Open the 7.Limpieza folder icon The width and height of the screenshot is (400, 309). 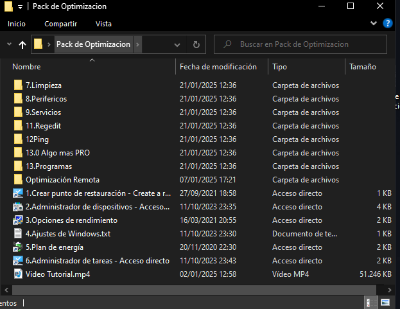coord(18,85)
